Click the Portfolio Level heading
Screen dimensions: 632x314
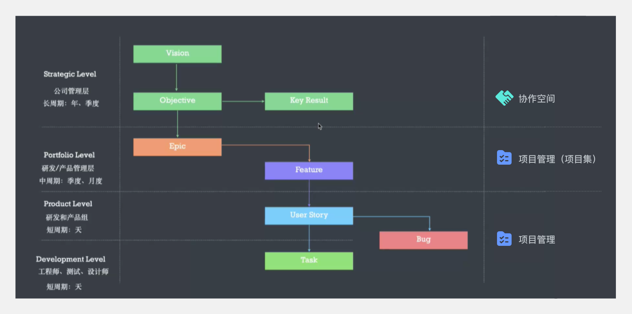(69, 155)
